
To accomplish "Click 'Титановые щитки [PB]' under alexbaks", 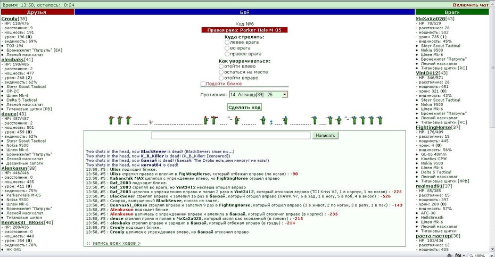I will pos(29,109).
